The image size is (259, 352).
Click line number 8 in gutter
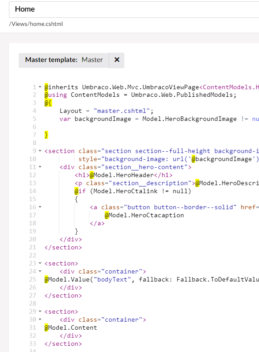tap(34, 143)
